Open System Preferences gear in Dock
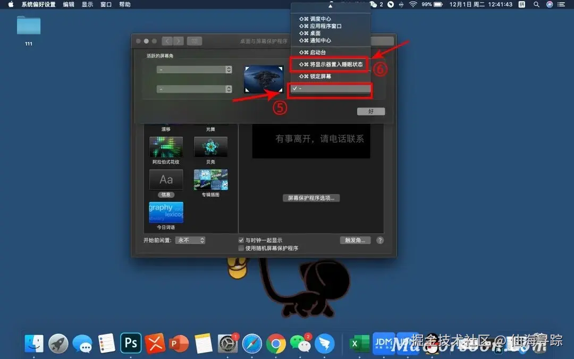 (227, 344)
